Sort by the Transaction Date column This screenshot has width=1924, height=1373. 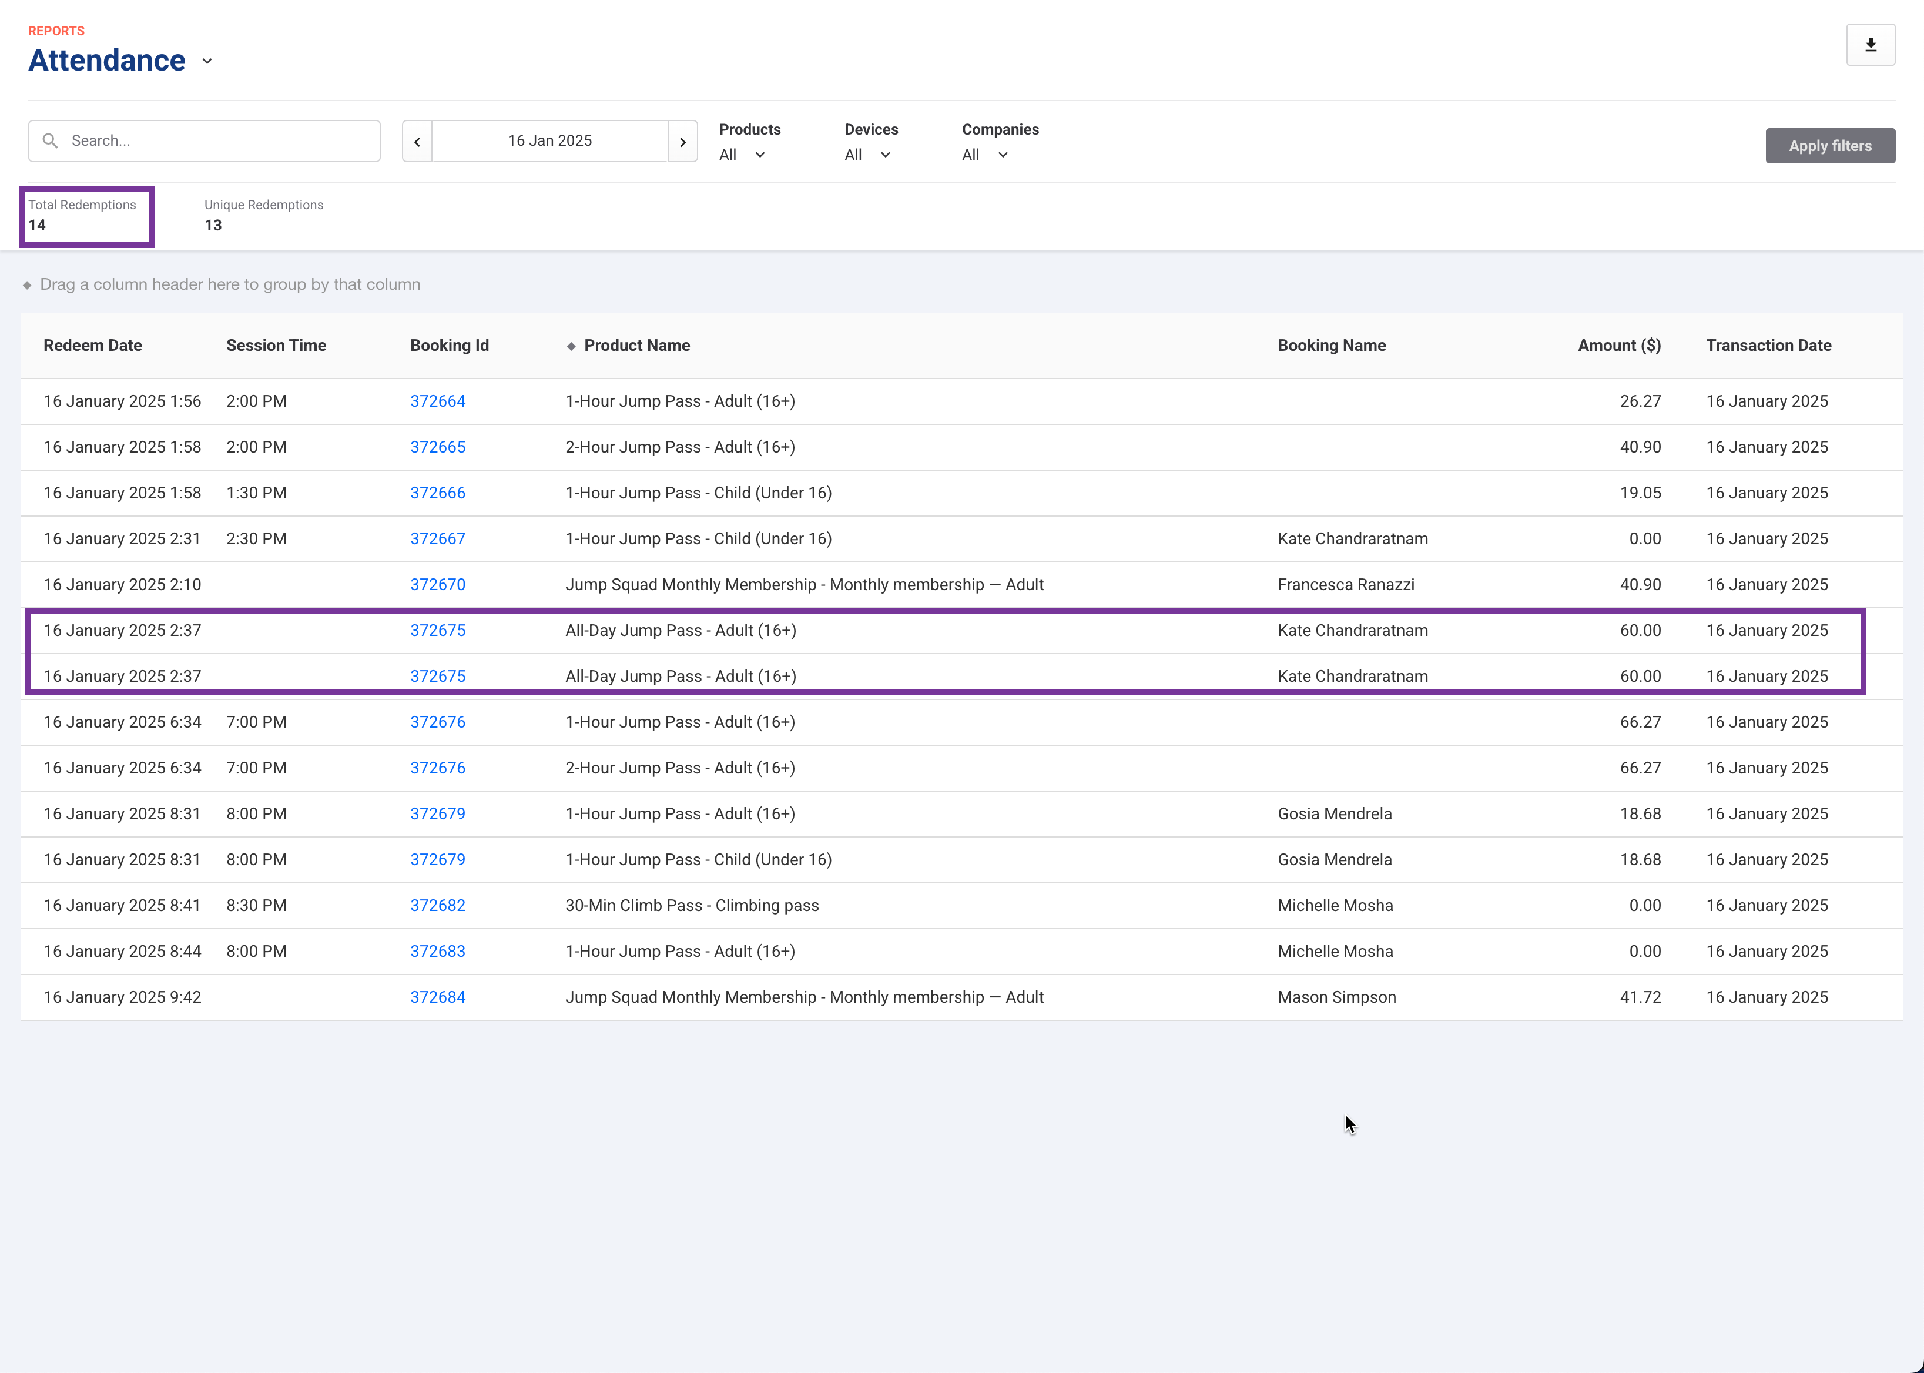click(x=1768, y=345)
